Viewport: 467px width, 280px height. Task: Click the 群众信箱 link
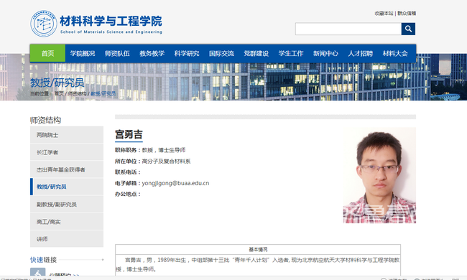pyautogui.click(x=407, y=14)
